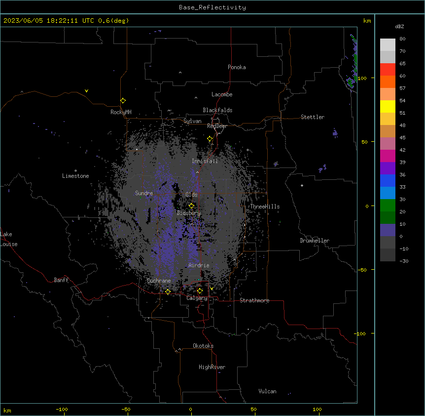Select the Drumheller label
Image resolution: width=425 pixels, height=416 pixels.
click(315, 241)
